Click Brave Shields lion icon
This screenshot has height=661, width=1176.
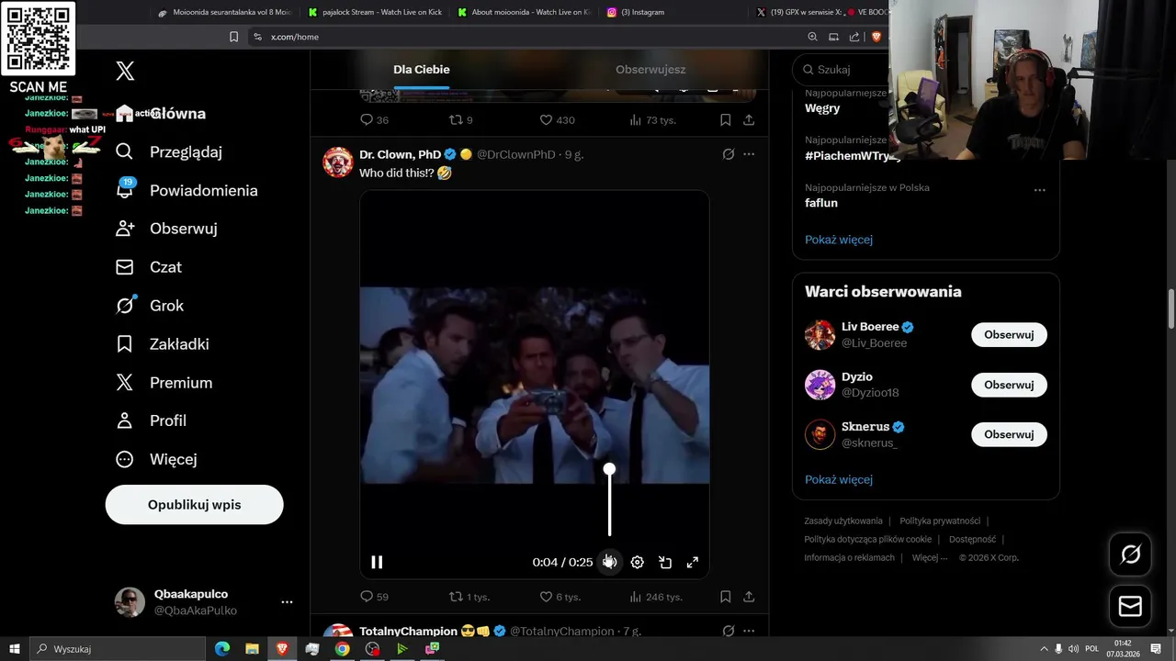[x=876, y=37]
